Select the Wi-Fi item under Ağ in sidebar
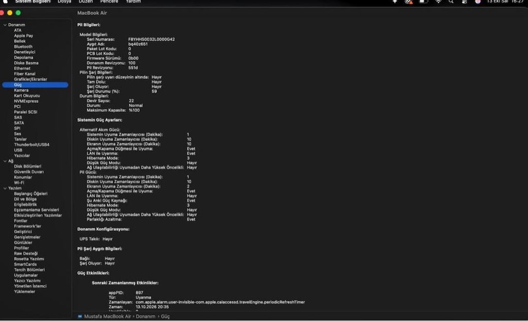The width and height of the screenshot is (528, 321). (x=19, y=183)
